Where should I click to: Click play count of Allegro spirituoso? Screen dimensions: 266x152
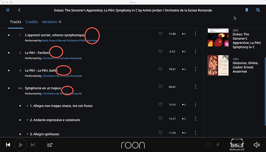pyautogui.click(x=184, y=133)
